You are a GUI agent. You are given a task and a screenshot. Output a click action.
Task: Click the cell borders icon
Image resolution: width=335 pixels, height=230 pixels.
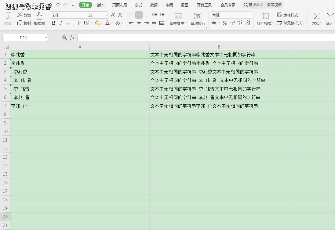click(76, 23)
